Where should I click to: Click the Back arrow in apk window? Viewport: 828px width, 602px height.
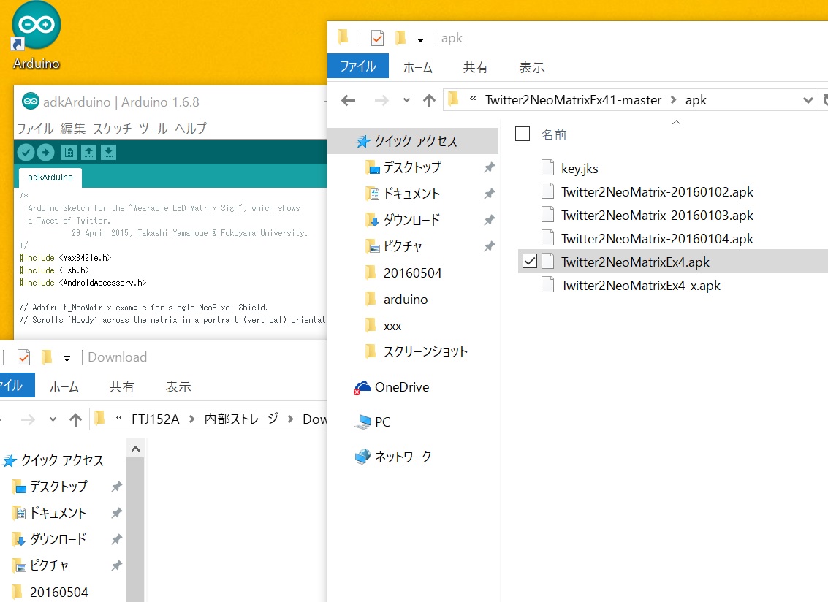(349, 100)
